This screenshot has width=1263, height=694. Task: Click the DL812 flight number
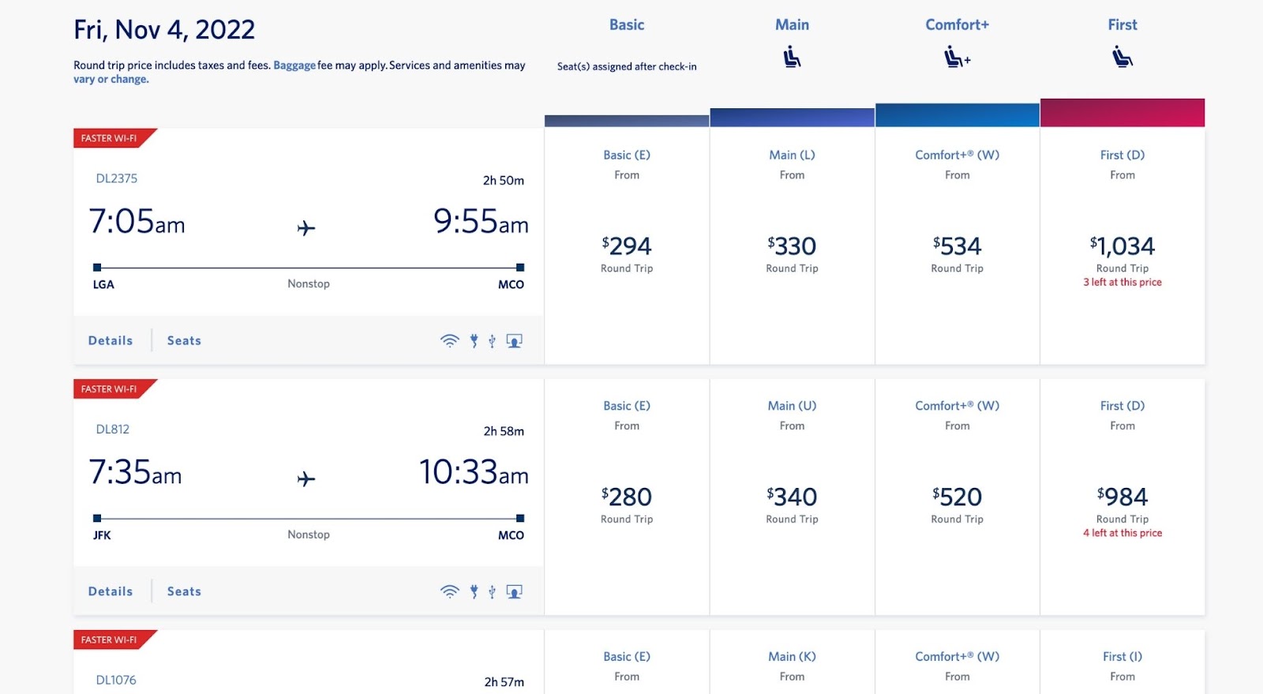click(x=113, y=430)
